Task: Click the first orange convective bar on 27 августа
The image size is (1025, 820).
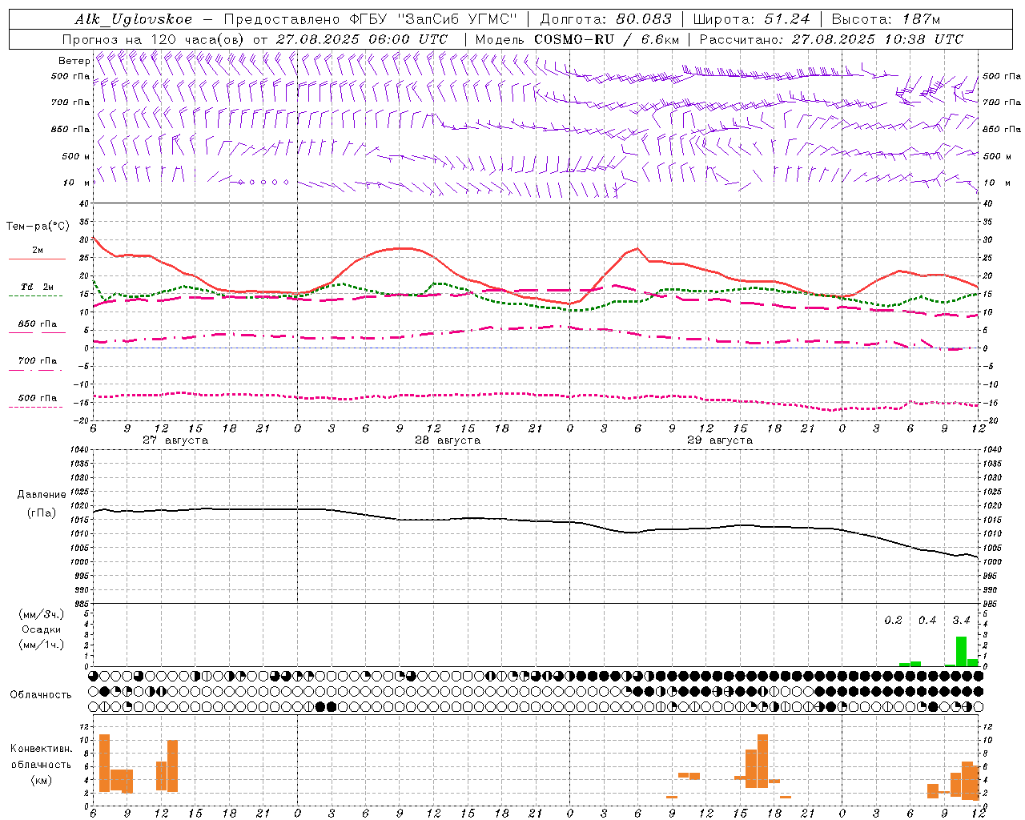Action: click(104, 763)
